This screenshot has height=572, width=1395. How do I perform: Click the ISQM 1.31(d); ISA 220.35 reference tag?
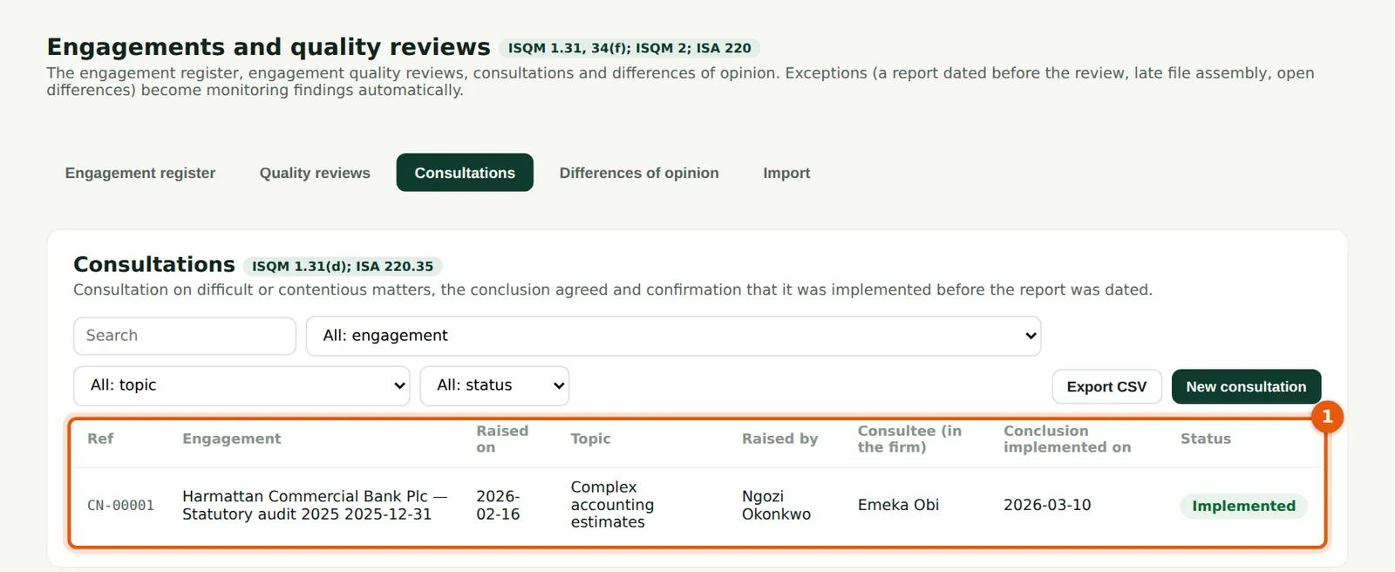click(x=343, y=266)
